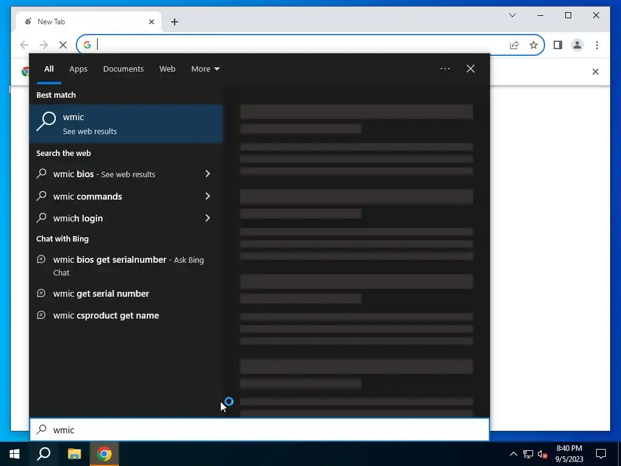Expand the wmic commands suggestion chevron
The image size is (621, 466).
(x=207, y=196)
